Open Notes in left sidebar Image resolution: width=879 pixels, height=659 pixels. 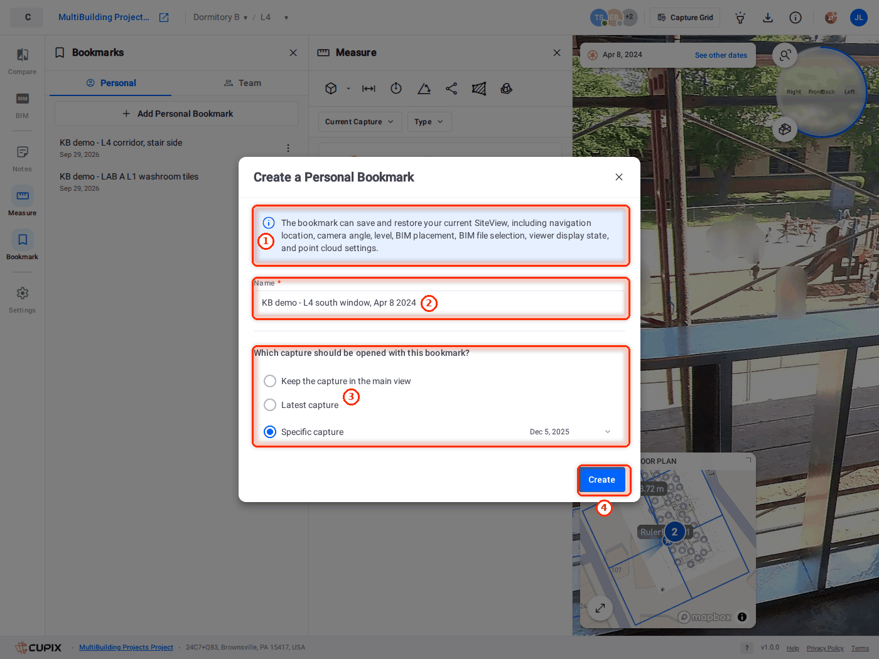pos(22,158)
